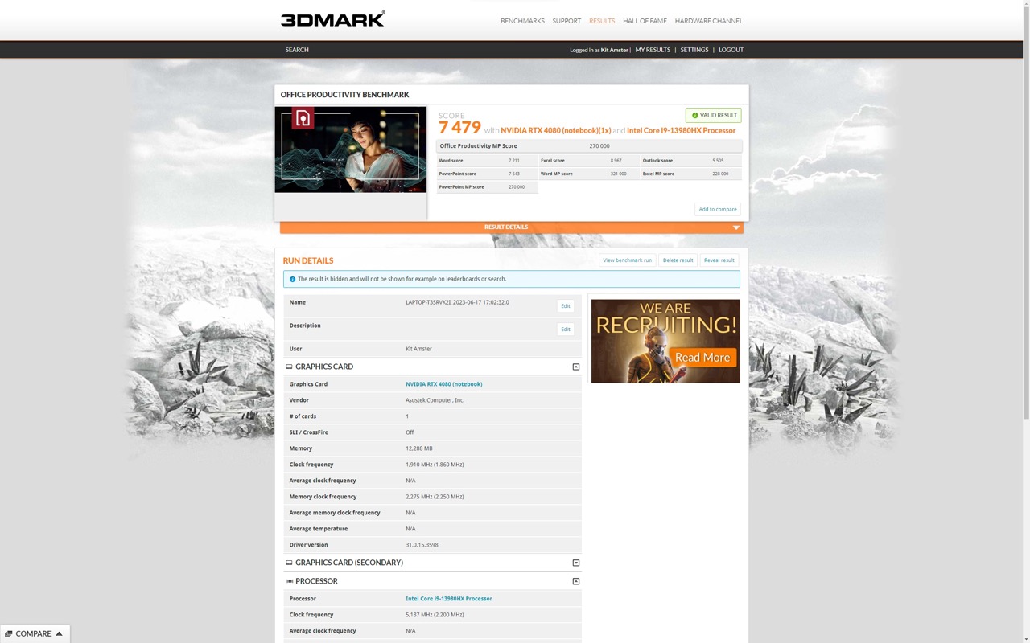The width and height of the screenshot is (1030, 643).
Task: Click View benchmark run
Action: [x=628, y=260]
